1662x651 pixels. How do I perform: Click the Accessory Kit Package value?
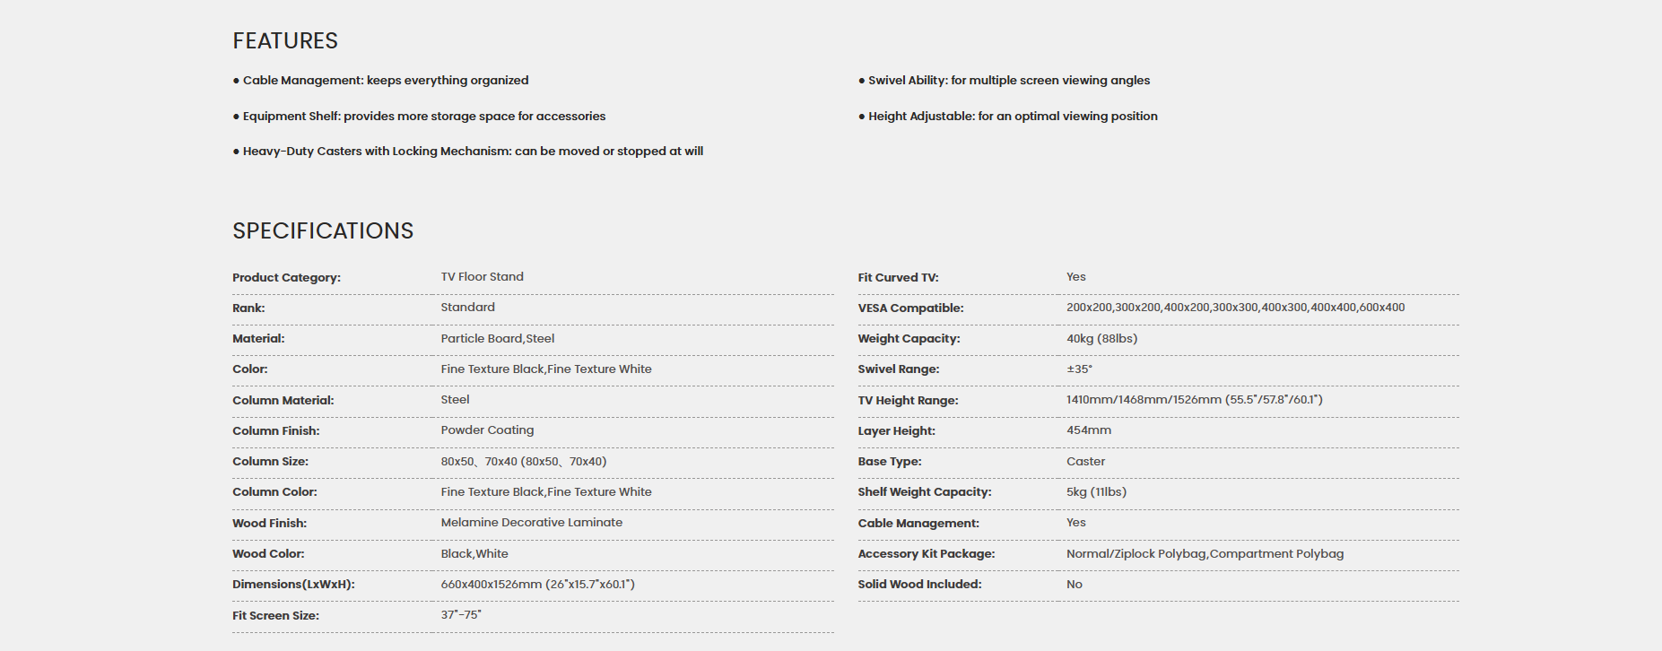tap(1205, 554)
